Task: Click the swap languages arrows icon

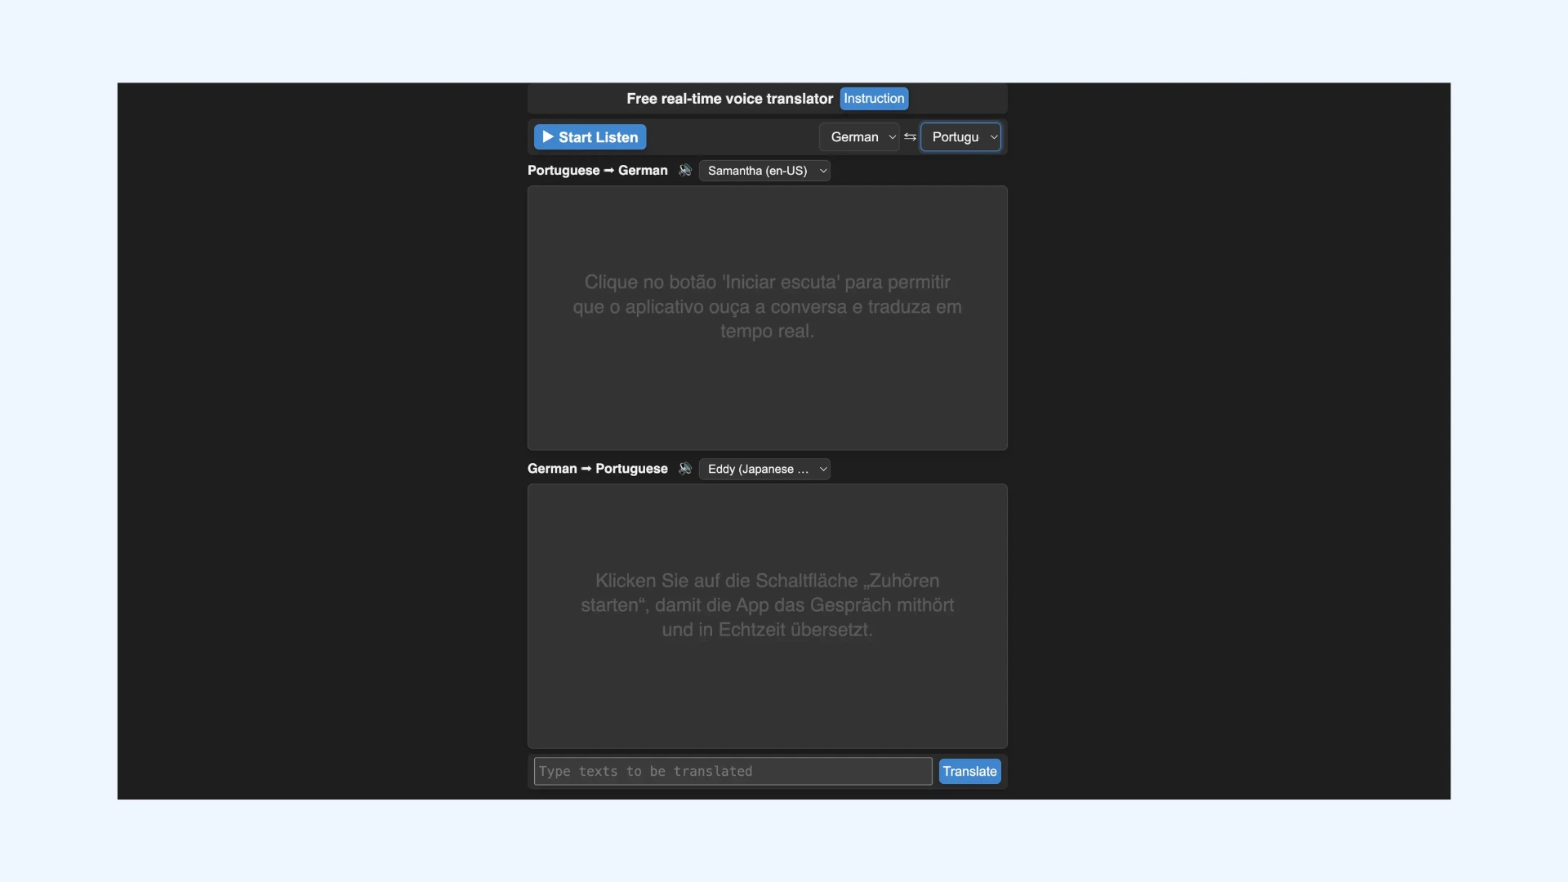Action: click(909, 136)
